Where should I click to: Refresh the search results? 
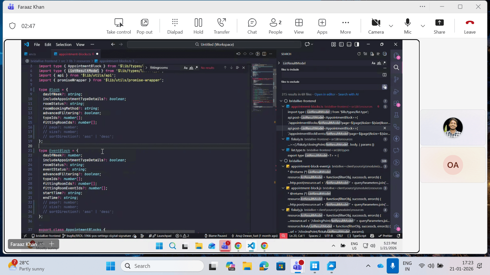click(x=359, y=54)
